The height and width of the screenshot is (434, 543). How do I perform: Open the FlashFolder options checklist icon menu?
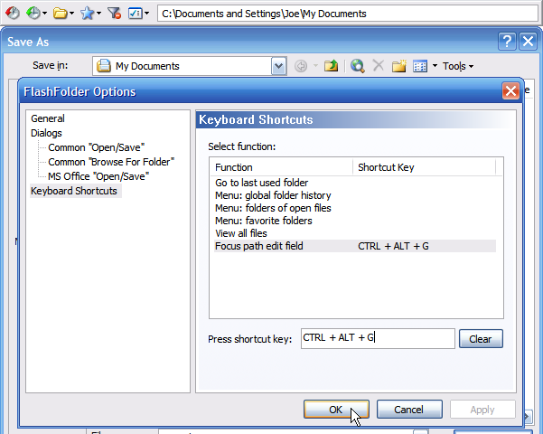[137, 13]
